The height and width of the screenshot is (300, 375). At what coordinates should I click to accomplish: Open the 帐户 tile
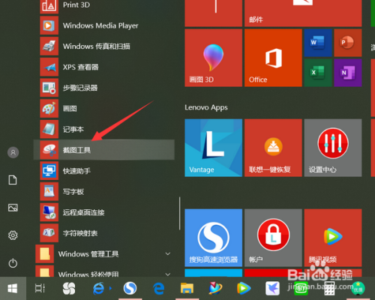273,238
